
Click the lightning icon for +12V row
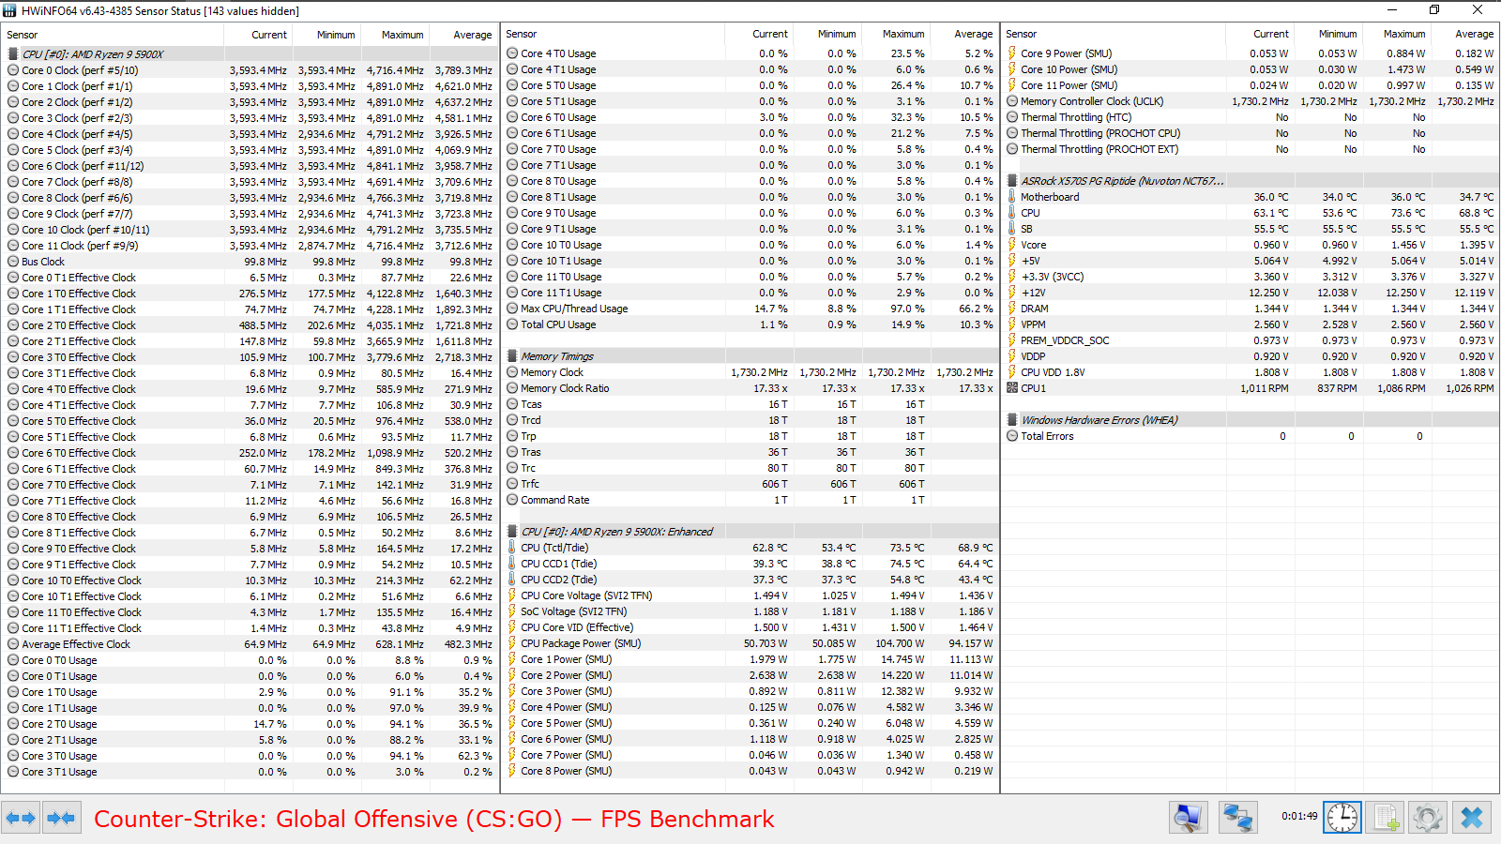pyautogui.click(x=1012, y=293)
